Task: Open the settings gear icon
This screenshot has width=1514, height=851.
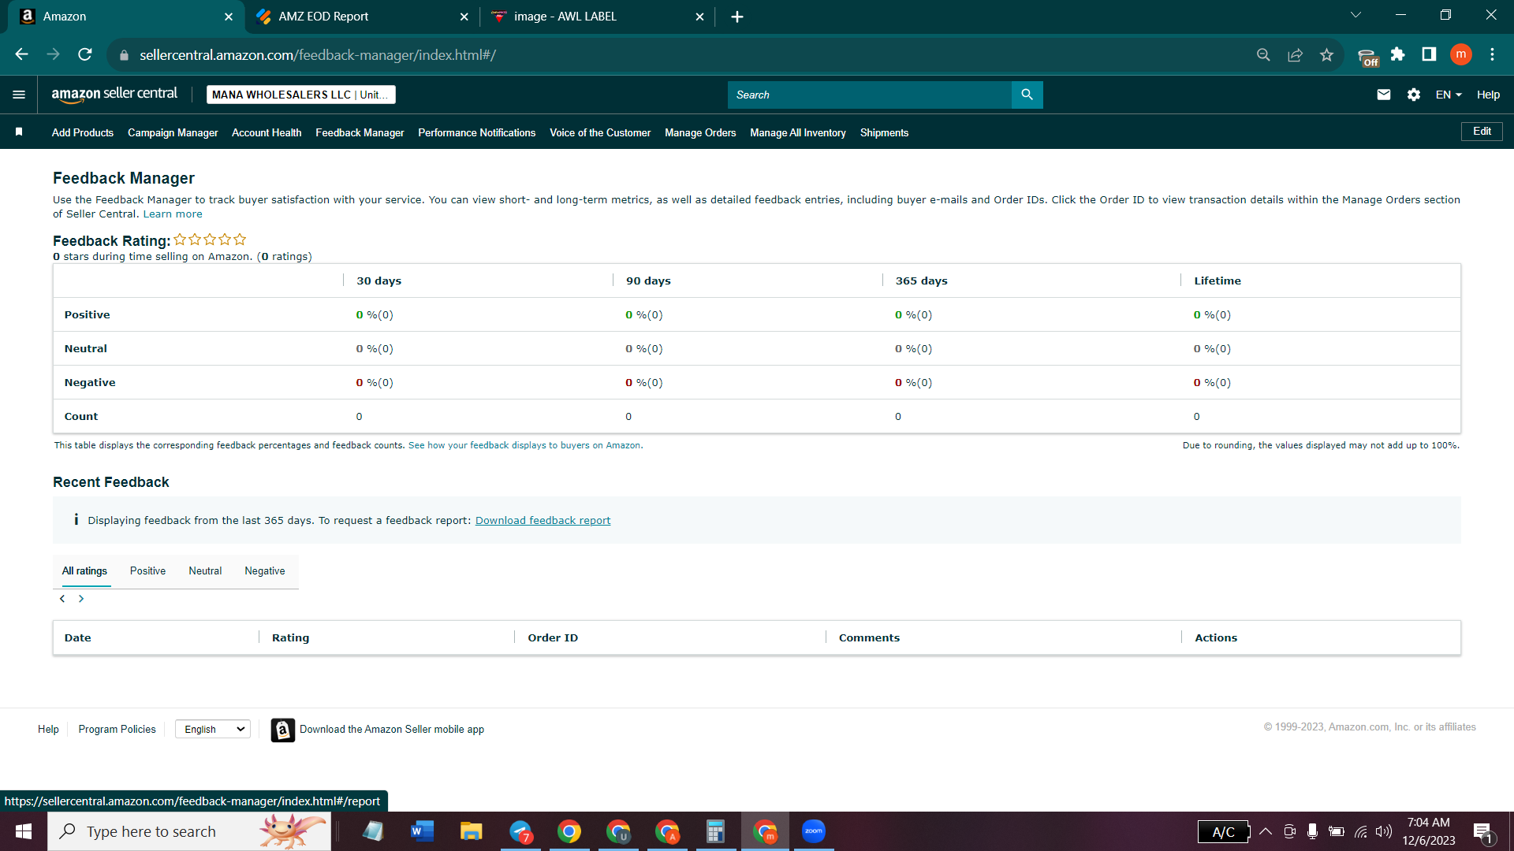Action: point(1414,95)
